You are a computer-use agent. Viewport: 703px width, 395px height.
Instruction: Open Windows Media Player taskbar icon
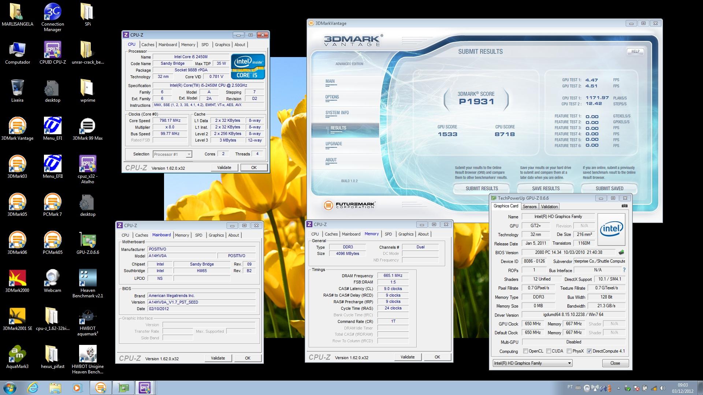tap(77, 388)
